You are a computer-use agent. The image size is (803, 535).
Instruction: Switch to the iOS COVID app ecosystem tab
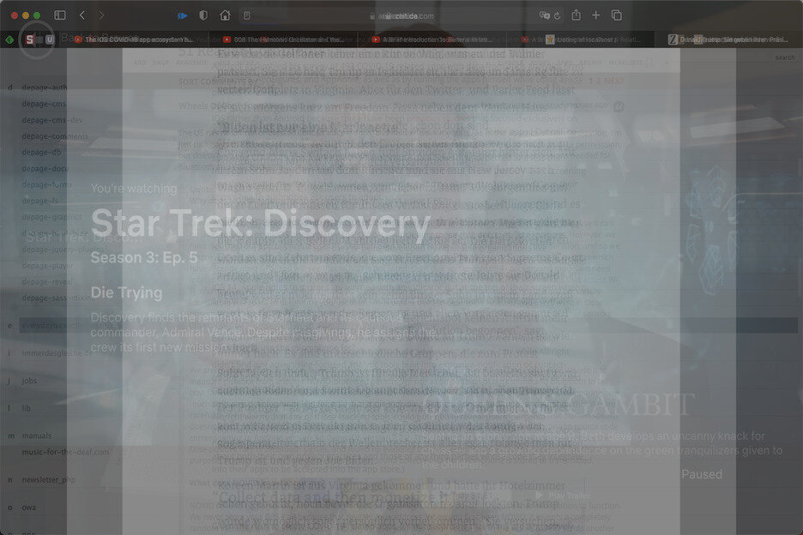134,39
